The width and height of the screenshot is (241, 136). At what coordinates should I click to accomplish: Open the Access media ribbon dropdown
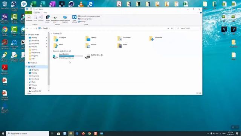point(48,19)
